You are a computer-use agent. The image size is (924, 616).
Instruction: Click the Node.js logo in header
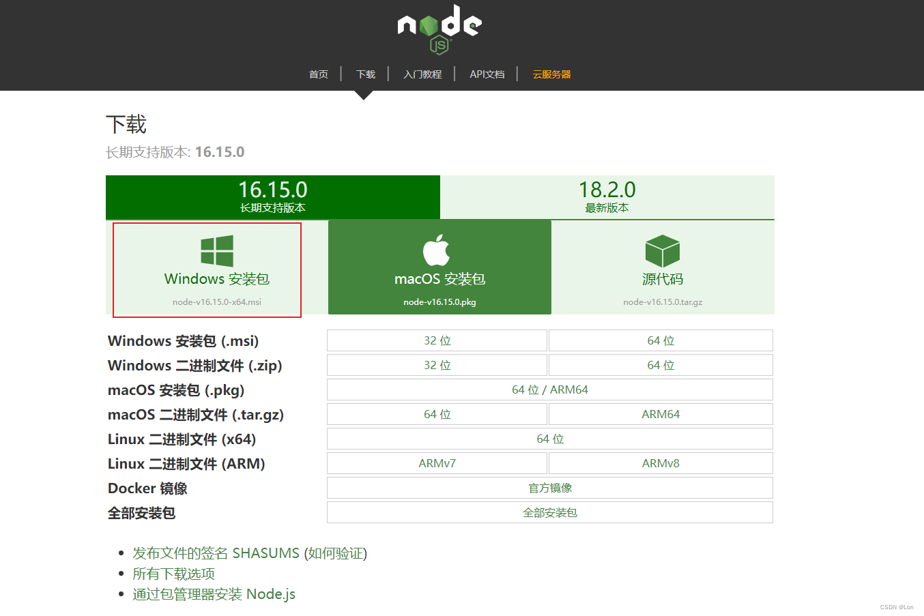pos(439,30)
